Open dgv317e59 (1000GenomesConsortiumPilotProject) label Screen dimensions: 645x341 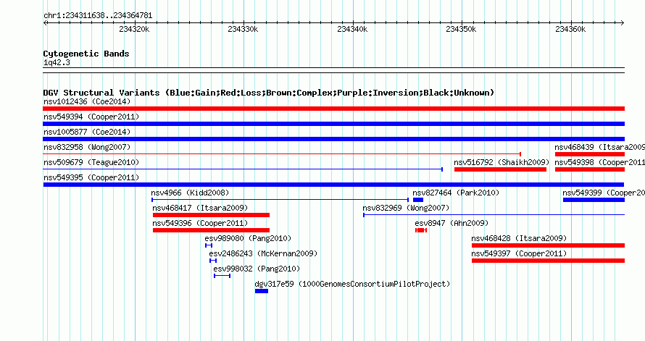[x=352, y=284]
